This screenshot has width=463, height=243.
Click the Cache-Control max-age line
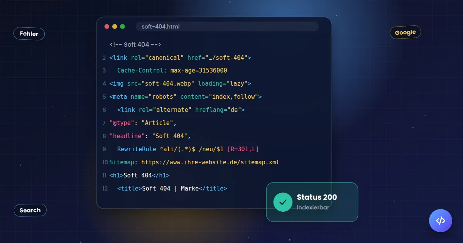coord(172,71)
